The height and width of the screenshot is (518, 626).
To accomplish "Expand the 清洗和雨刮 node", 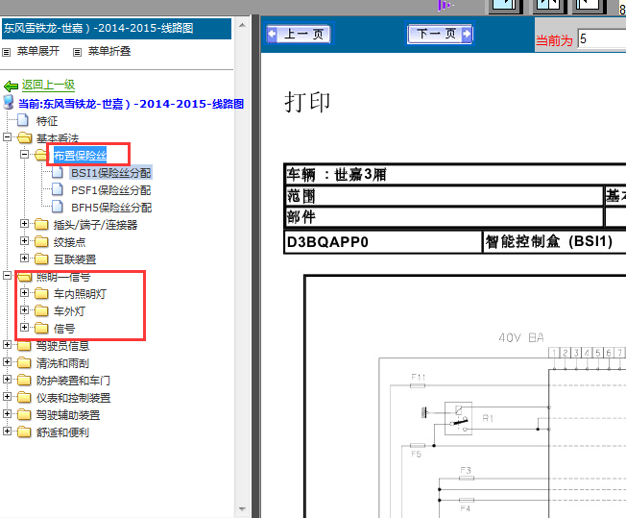I will coord(7,361).
